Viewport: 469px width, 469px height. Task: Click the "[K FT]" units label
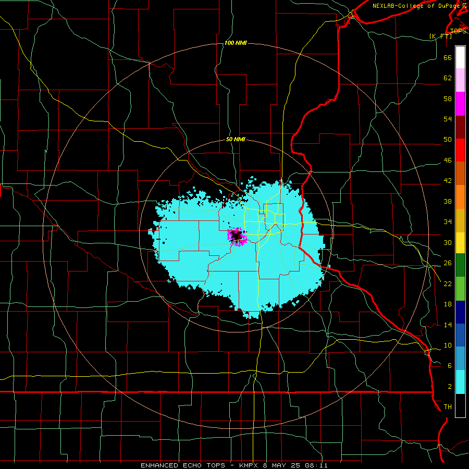pos(440,36)
